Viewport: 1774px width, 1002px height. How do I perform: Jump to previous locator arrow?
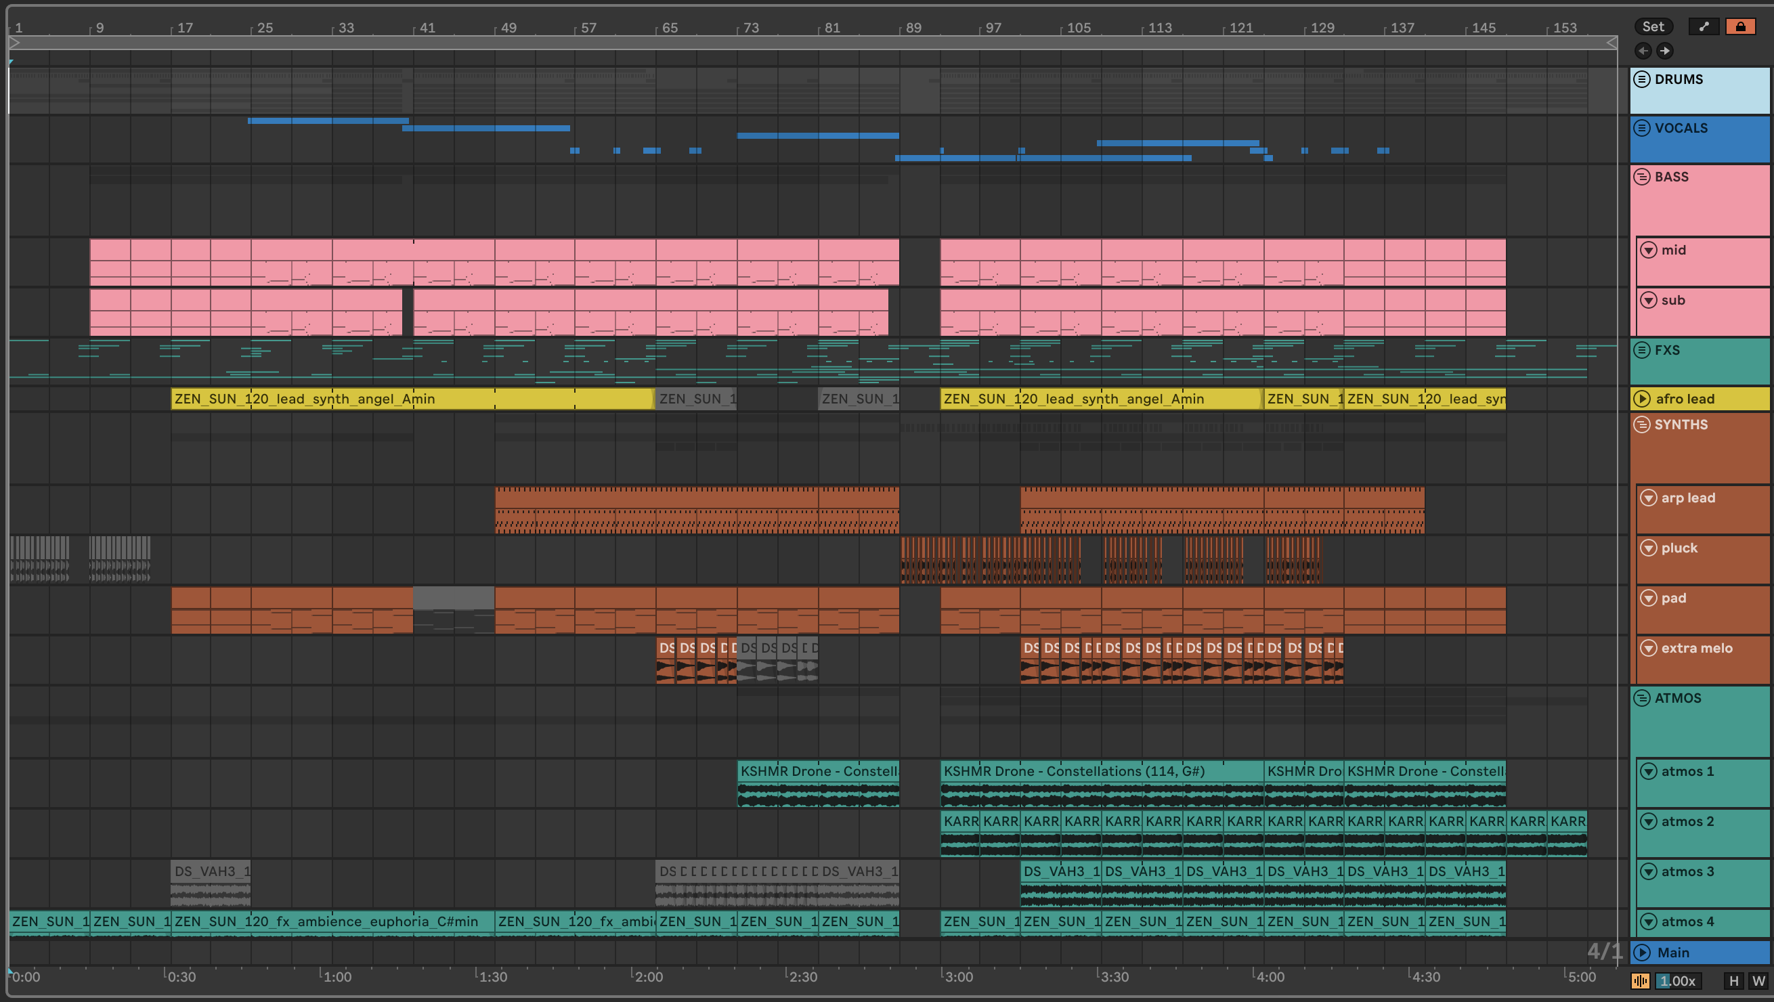(1643, 50)
